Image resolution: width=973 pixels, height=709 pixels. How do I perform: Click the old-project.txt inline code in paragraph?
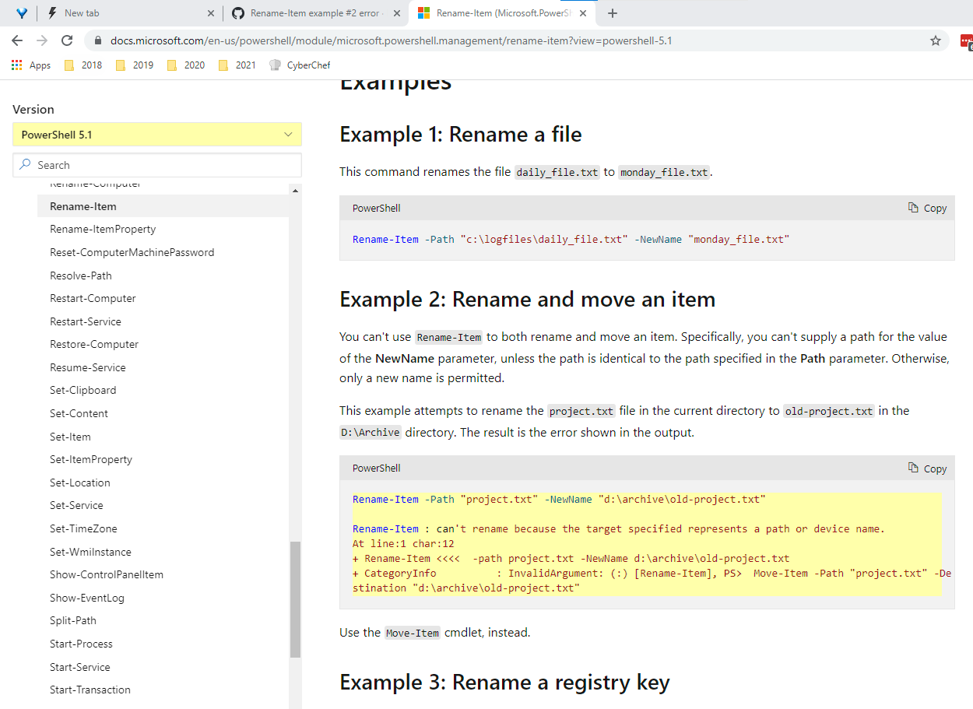[x=828, y=411]
